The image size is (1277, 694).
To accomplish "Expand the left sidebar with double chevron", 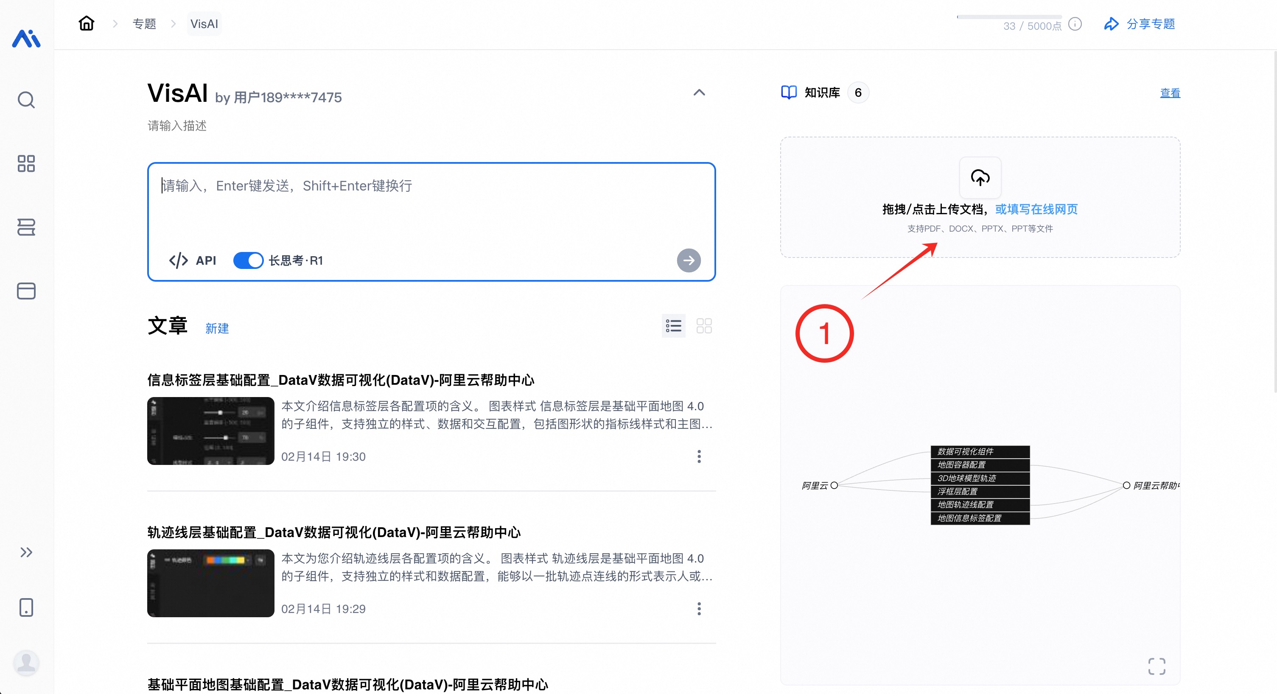I will [26, 552].
